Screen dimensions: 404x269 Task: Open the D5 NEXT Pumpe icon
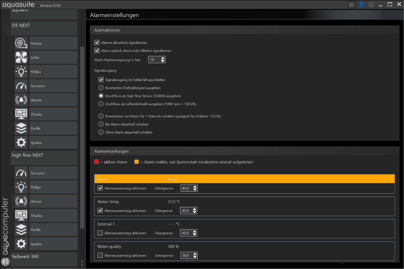tap(21, 43)
